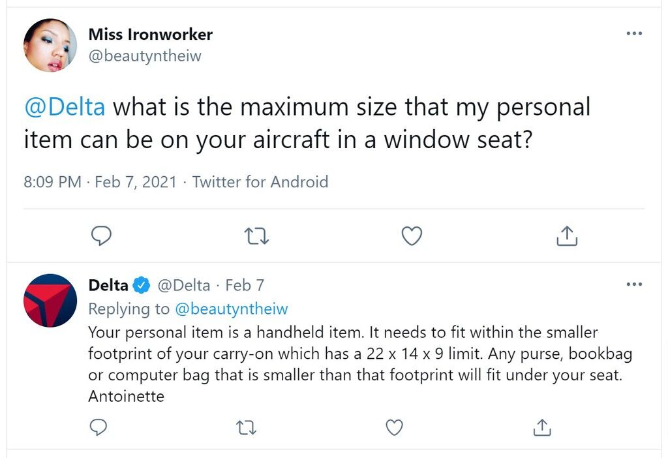This screenshot has width=668, height=458.
Task: Click the Delta account name in reply
Action: (108, 285)
